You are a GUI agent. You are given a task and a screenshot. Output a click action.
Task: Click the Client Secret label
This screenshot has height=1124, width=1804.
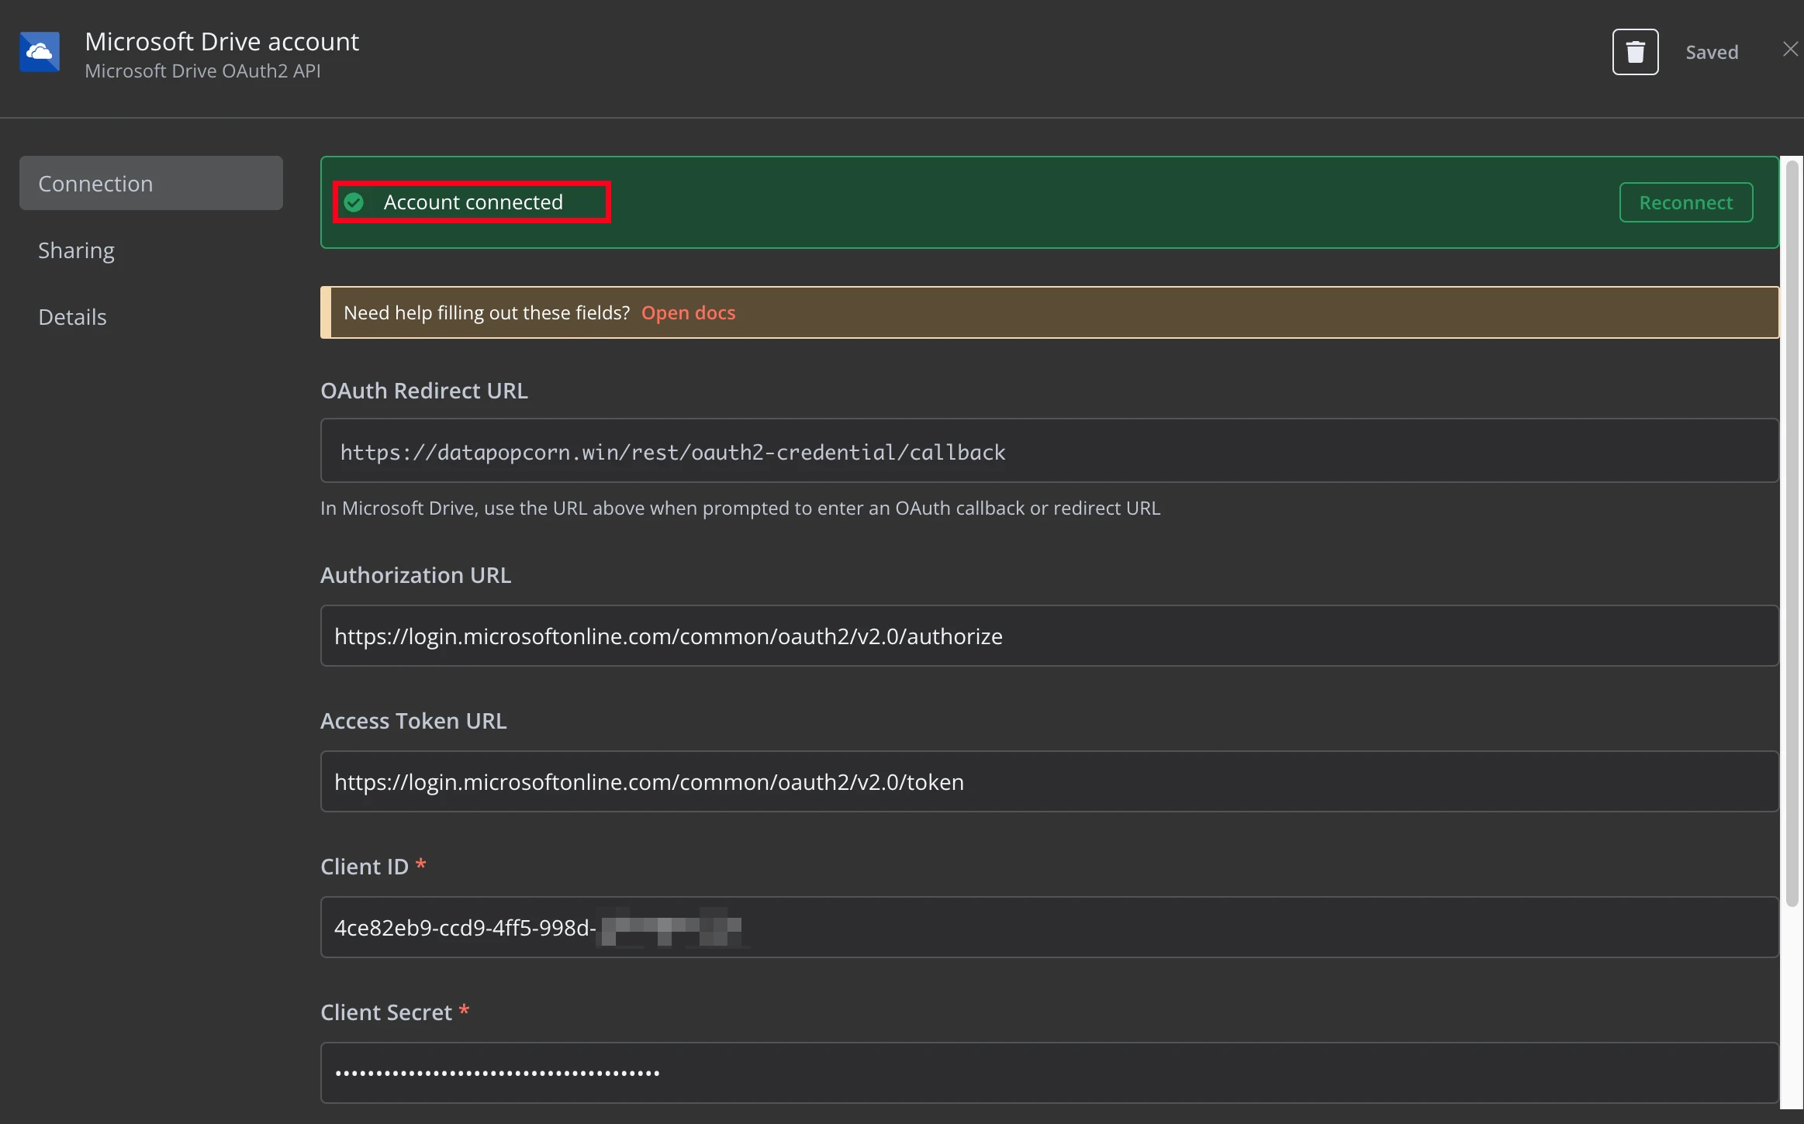(x=386, y=1012)
